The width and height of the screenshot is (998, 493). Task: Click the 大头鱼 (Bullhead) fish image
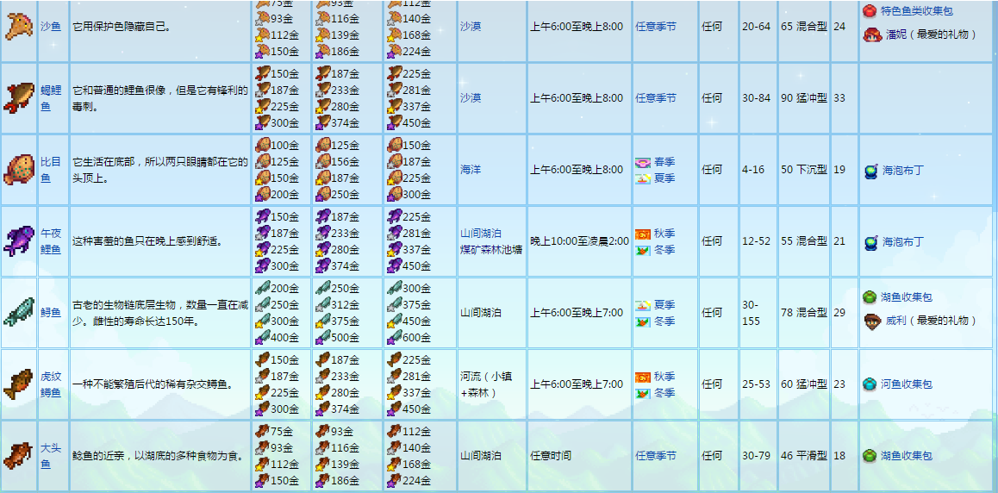point(20,455)
